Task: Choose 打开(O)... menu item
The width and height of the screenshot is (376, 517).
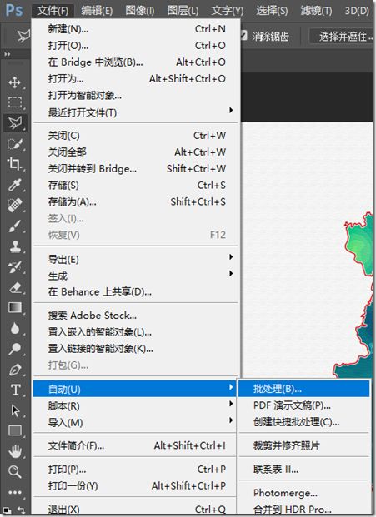Action: click(135, 46)
